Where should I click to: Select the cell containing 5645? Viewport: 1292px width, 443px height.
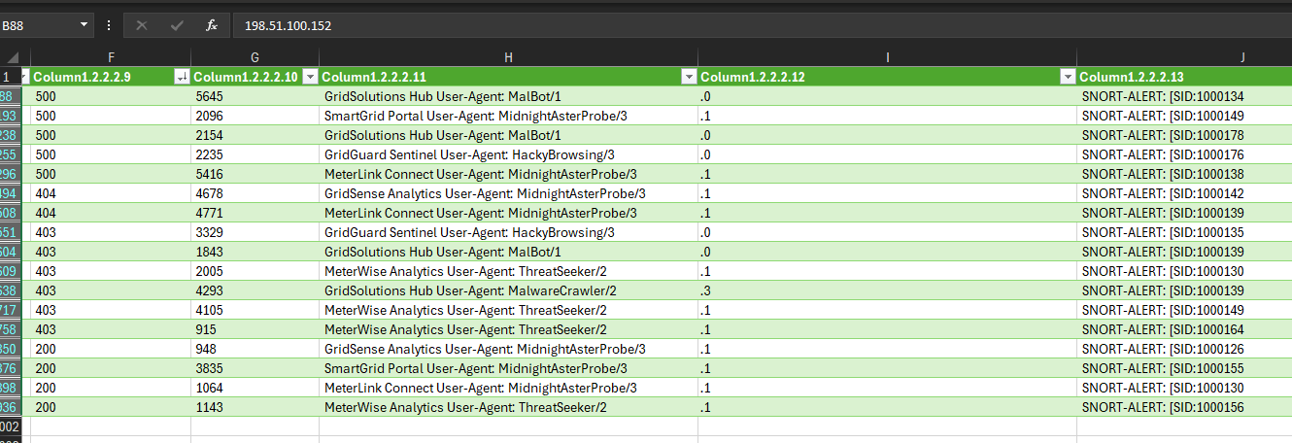point(255,96)
